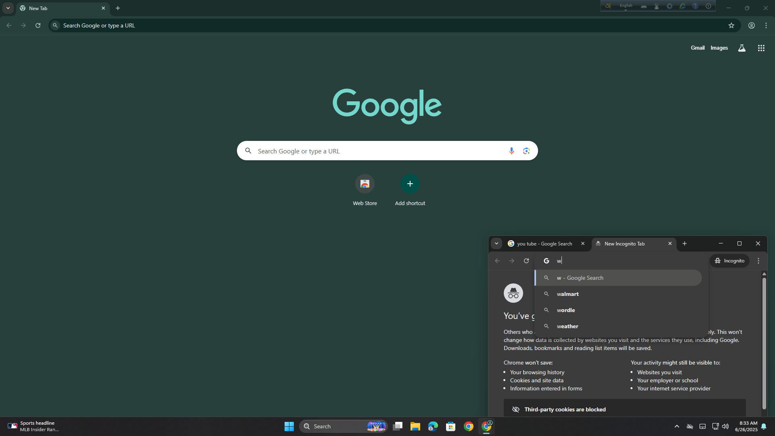Open the Google apps grid

pos(761,48)
